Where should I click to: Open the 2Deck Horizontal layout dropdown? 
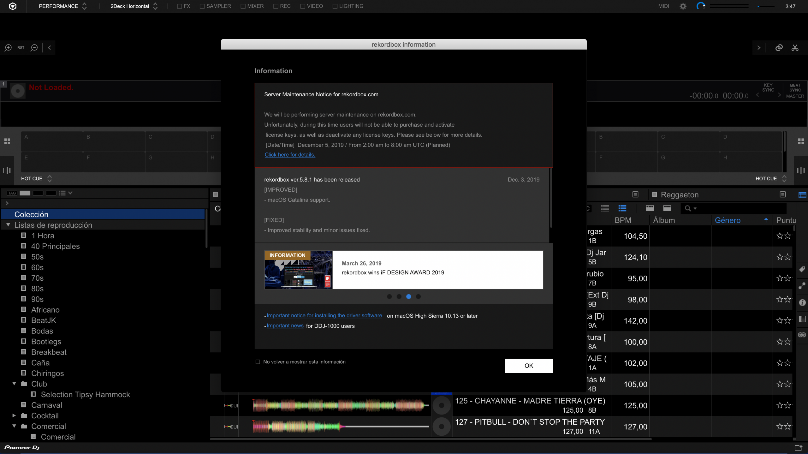click(x=134, y=6)
